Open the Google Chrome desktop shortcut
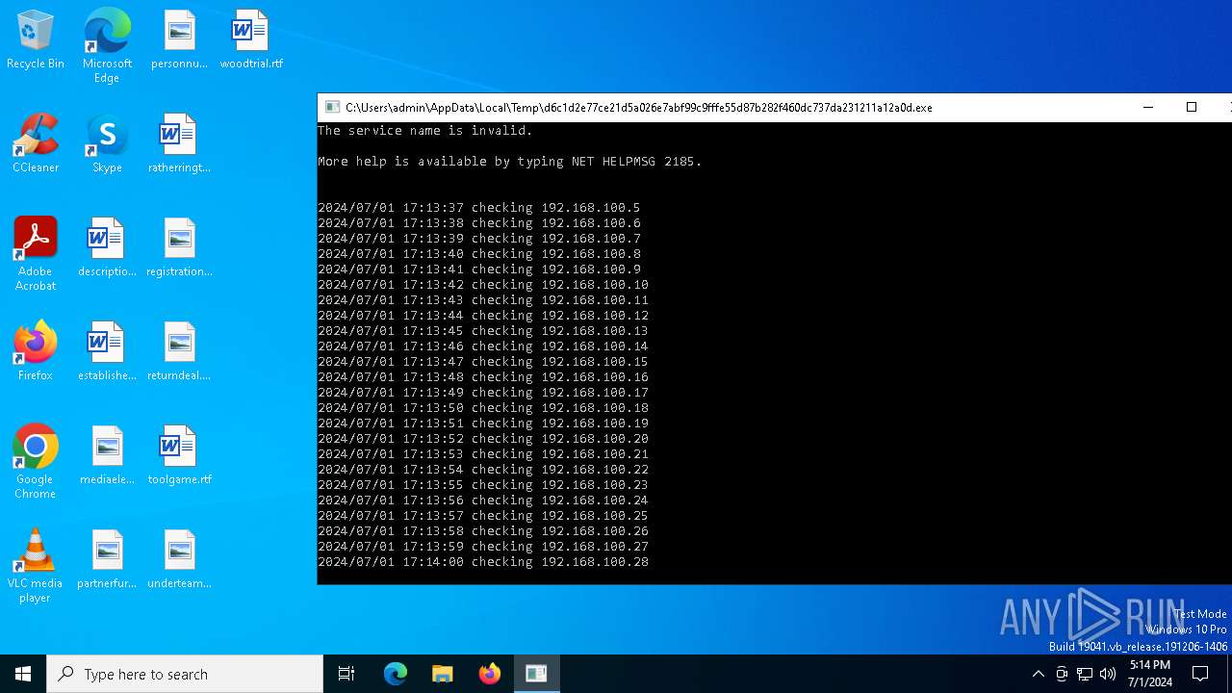Viewport: 1232px width, 693px height. 36,462
